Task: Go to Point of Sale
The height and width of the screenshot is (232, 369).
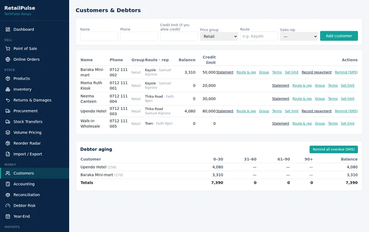Action: (35, 49)
